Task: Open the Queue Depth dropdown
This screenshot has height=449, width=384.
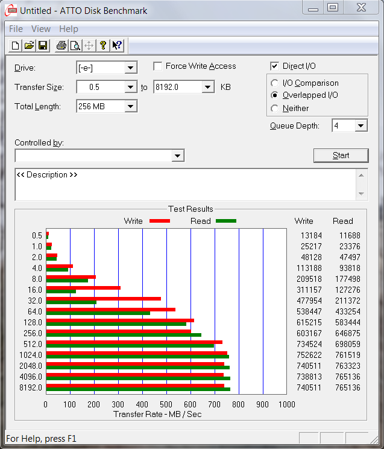Action: tap(360, 126)
